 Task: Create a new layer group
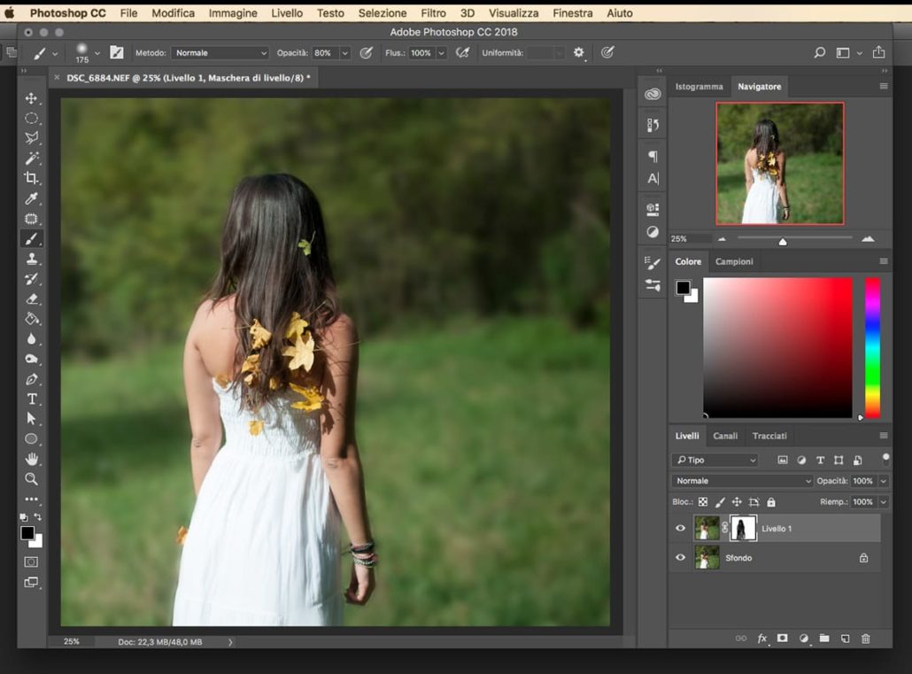[824, 639]
